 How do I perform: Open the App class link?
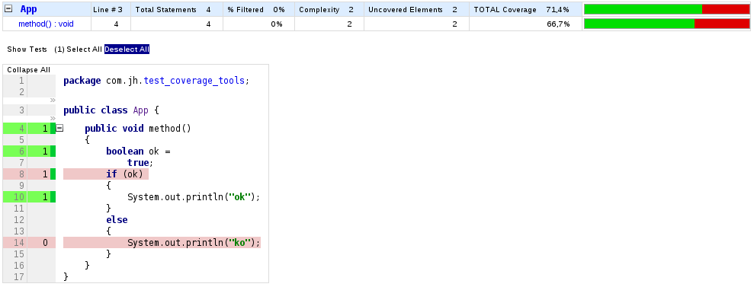[x=28, y=9]
